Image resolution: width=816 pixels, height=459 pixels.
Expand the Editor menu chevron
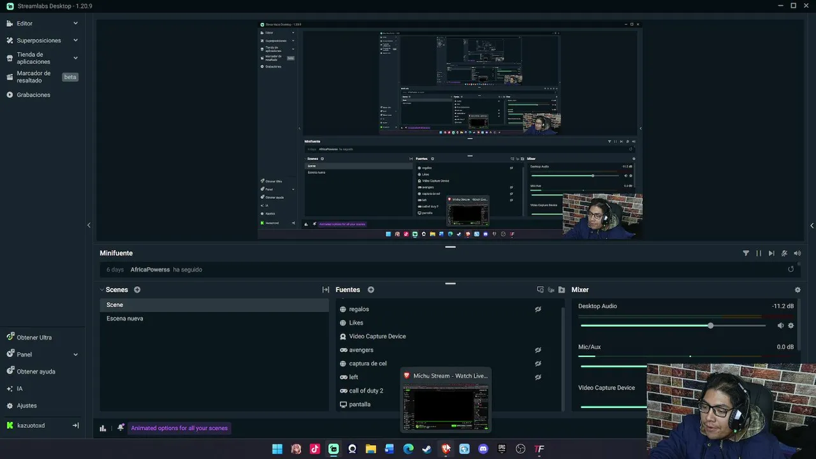(75, 23)
